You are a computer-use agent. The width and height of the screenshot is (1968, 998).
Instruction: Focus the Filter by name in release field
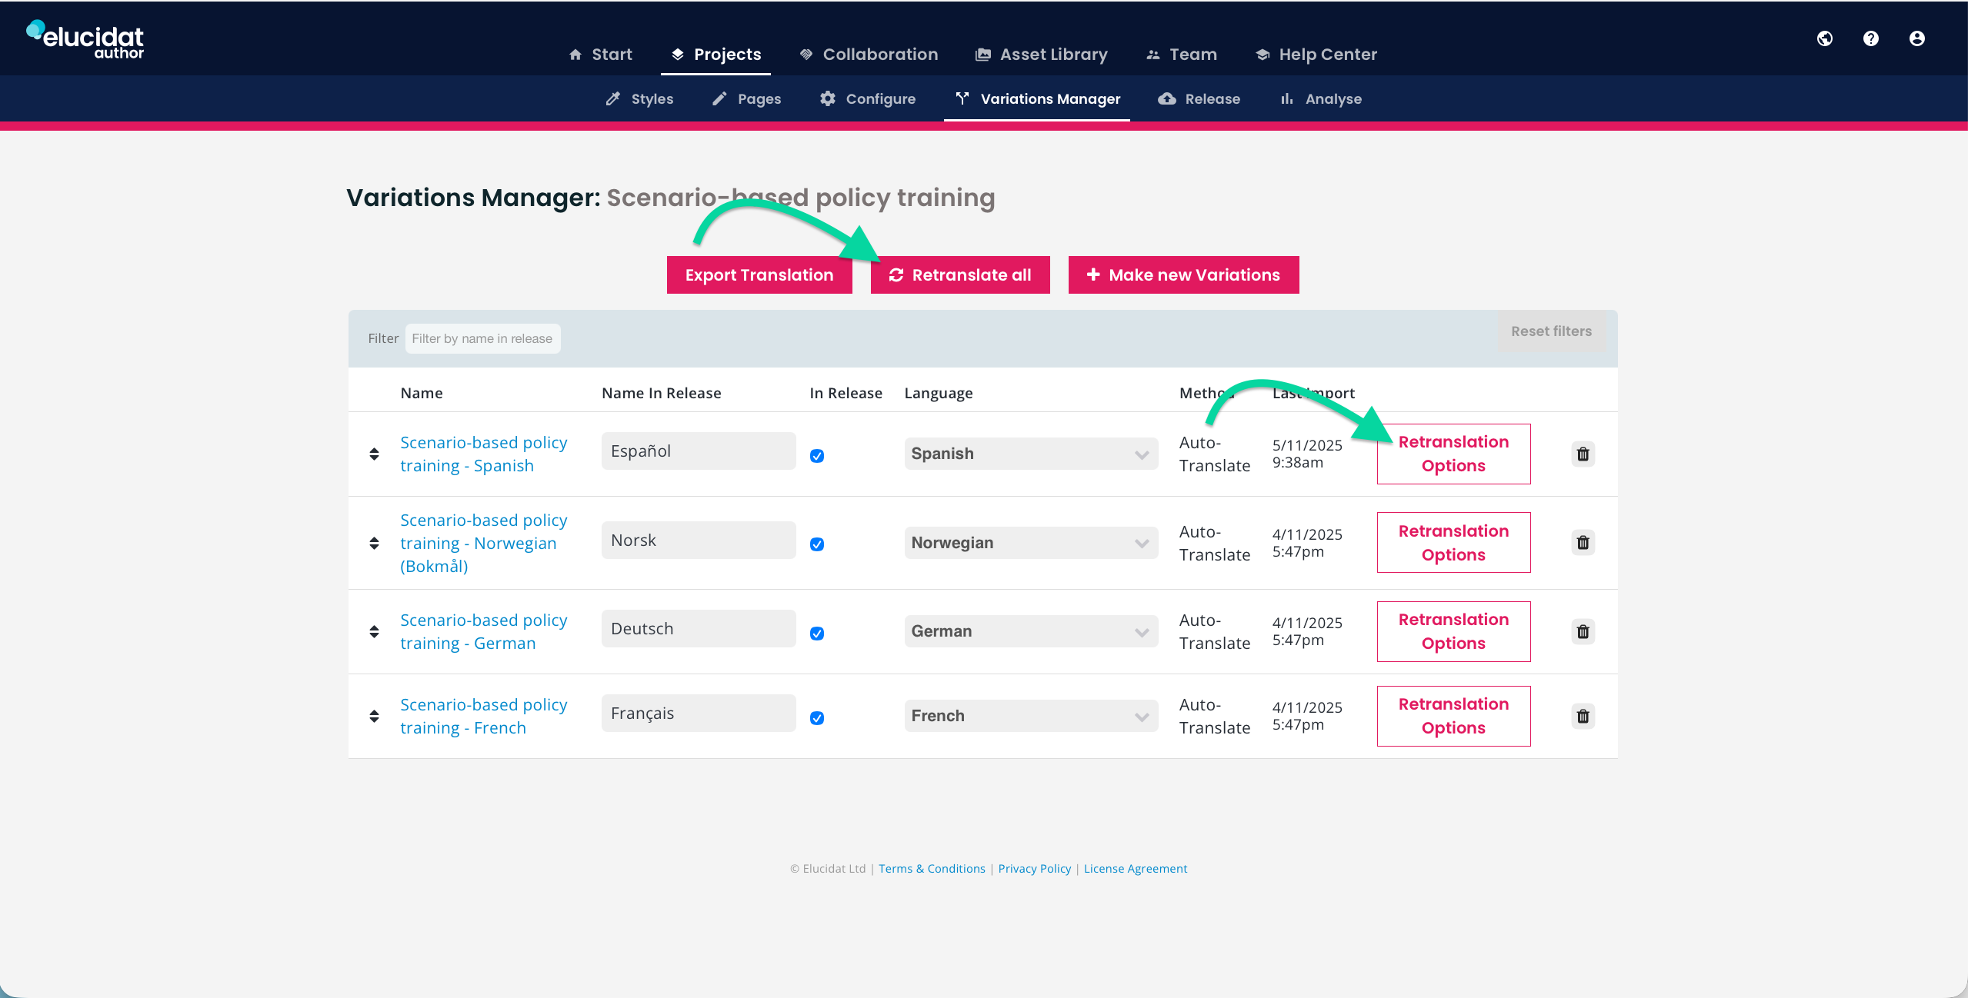(x=482, y=339)
